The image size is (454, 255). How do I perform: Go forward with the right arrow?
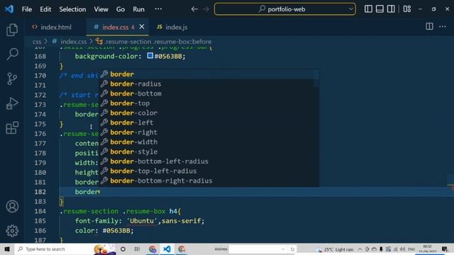tap(206, 9)
